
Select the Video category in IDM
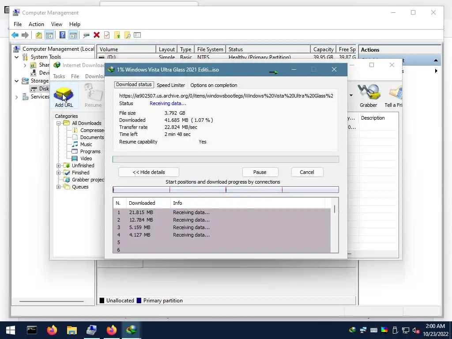point(86,158)
